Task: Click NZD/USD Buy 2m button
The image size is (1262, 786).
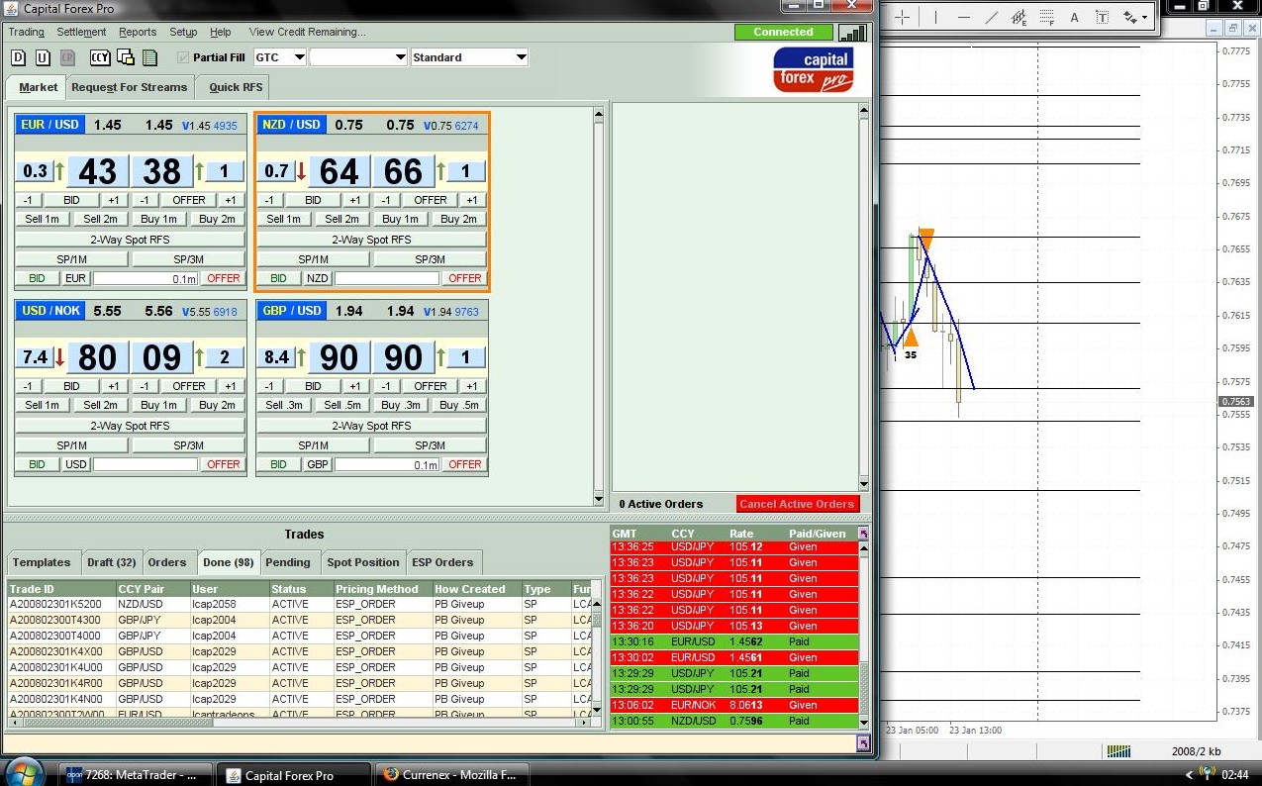Action: [x=457, y=219]
